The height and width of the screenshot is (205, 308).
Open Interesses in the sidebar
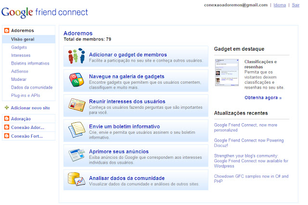click(x=21, y=55)
